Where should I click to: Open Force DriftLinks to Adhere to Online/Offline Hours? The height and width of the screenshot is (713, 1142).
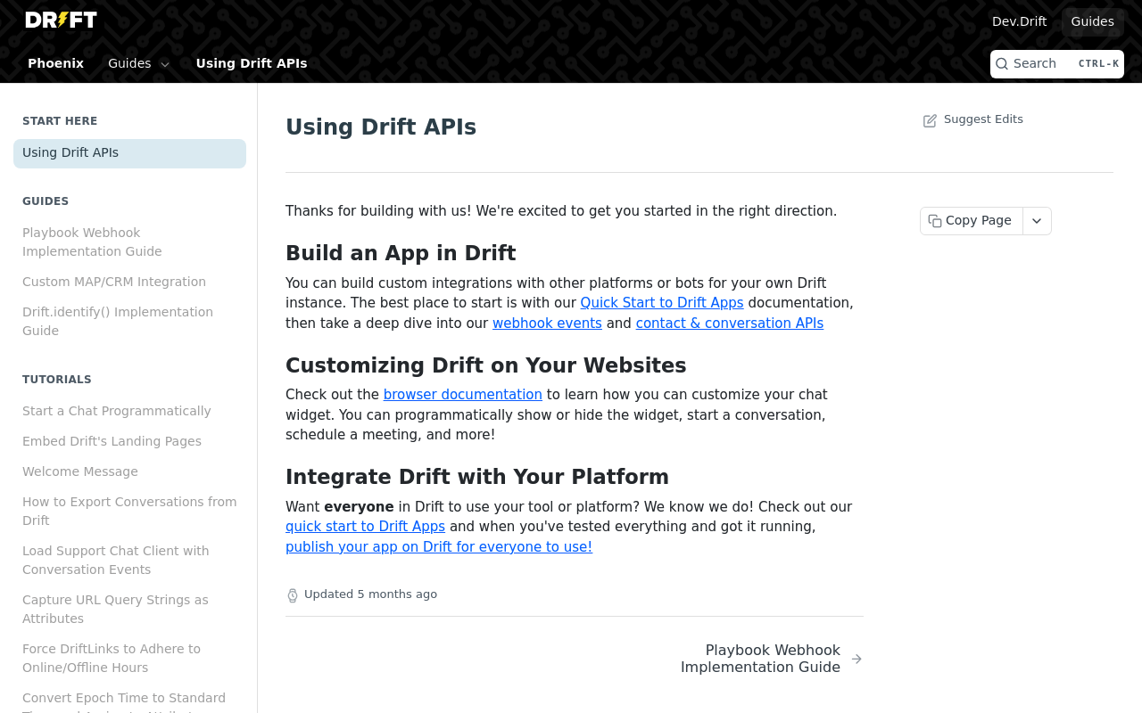click(129, 659)
